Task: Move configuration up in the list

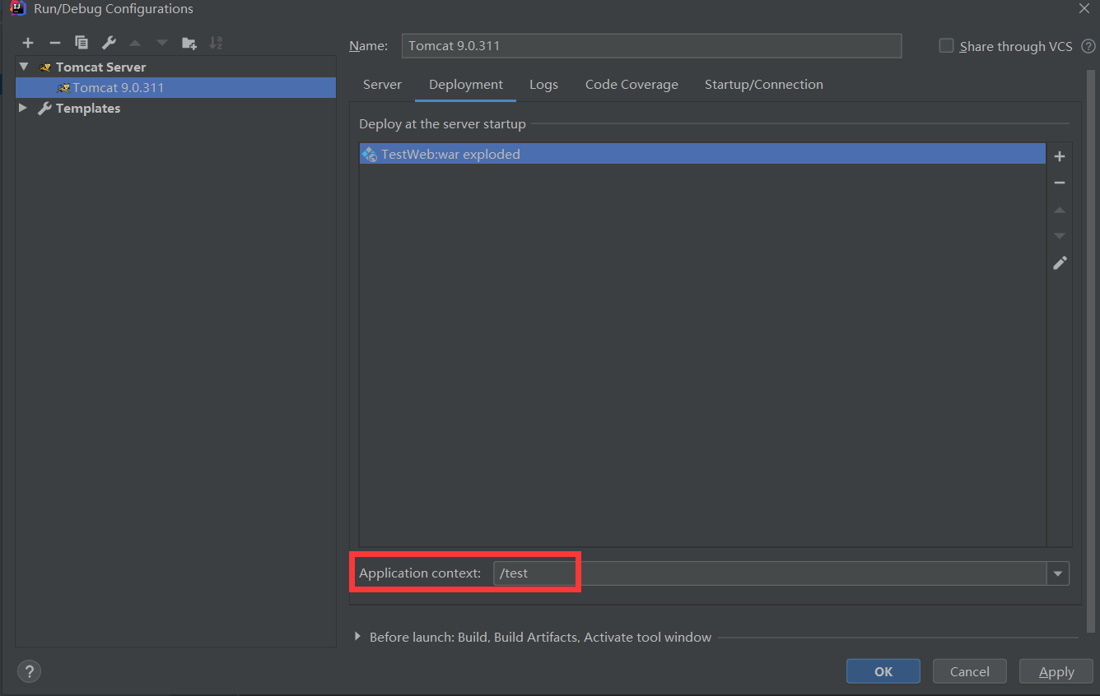Action: pos(135,43)
